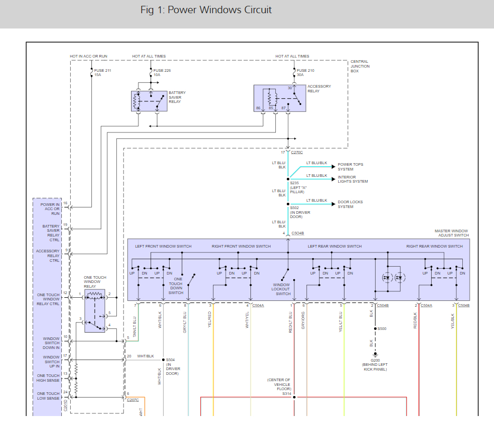Click the Power Tops System arrow label
The image size is (494, 425).
point(350,167)
